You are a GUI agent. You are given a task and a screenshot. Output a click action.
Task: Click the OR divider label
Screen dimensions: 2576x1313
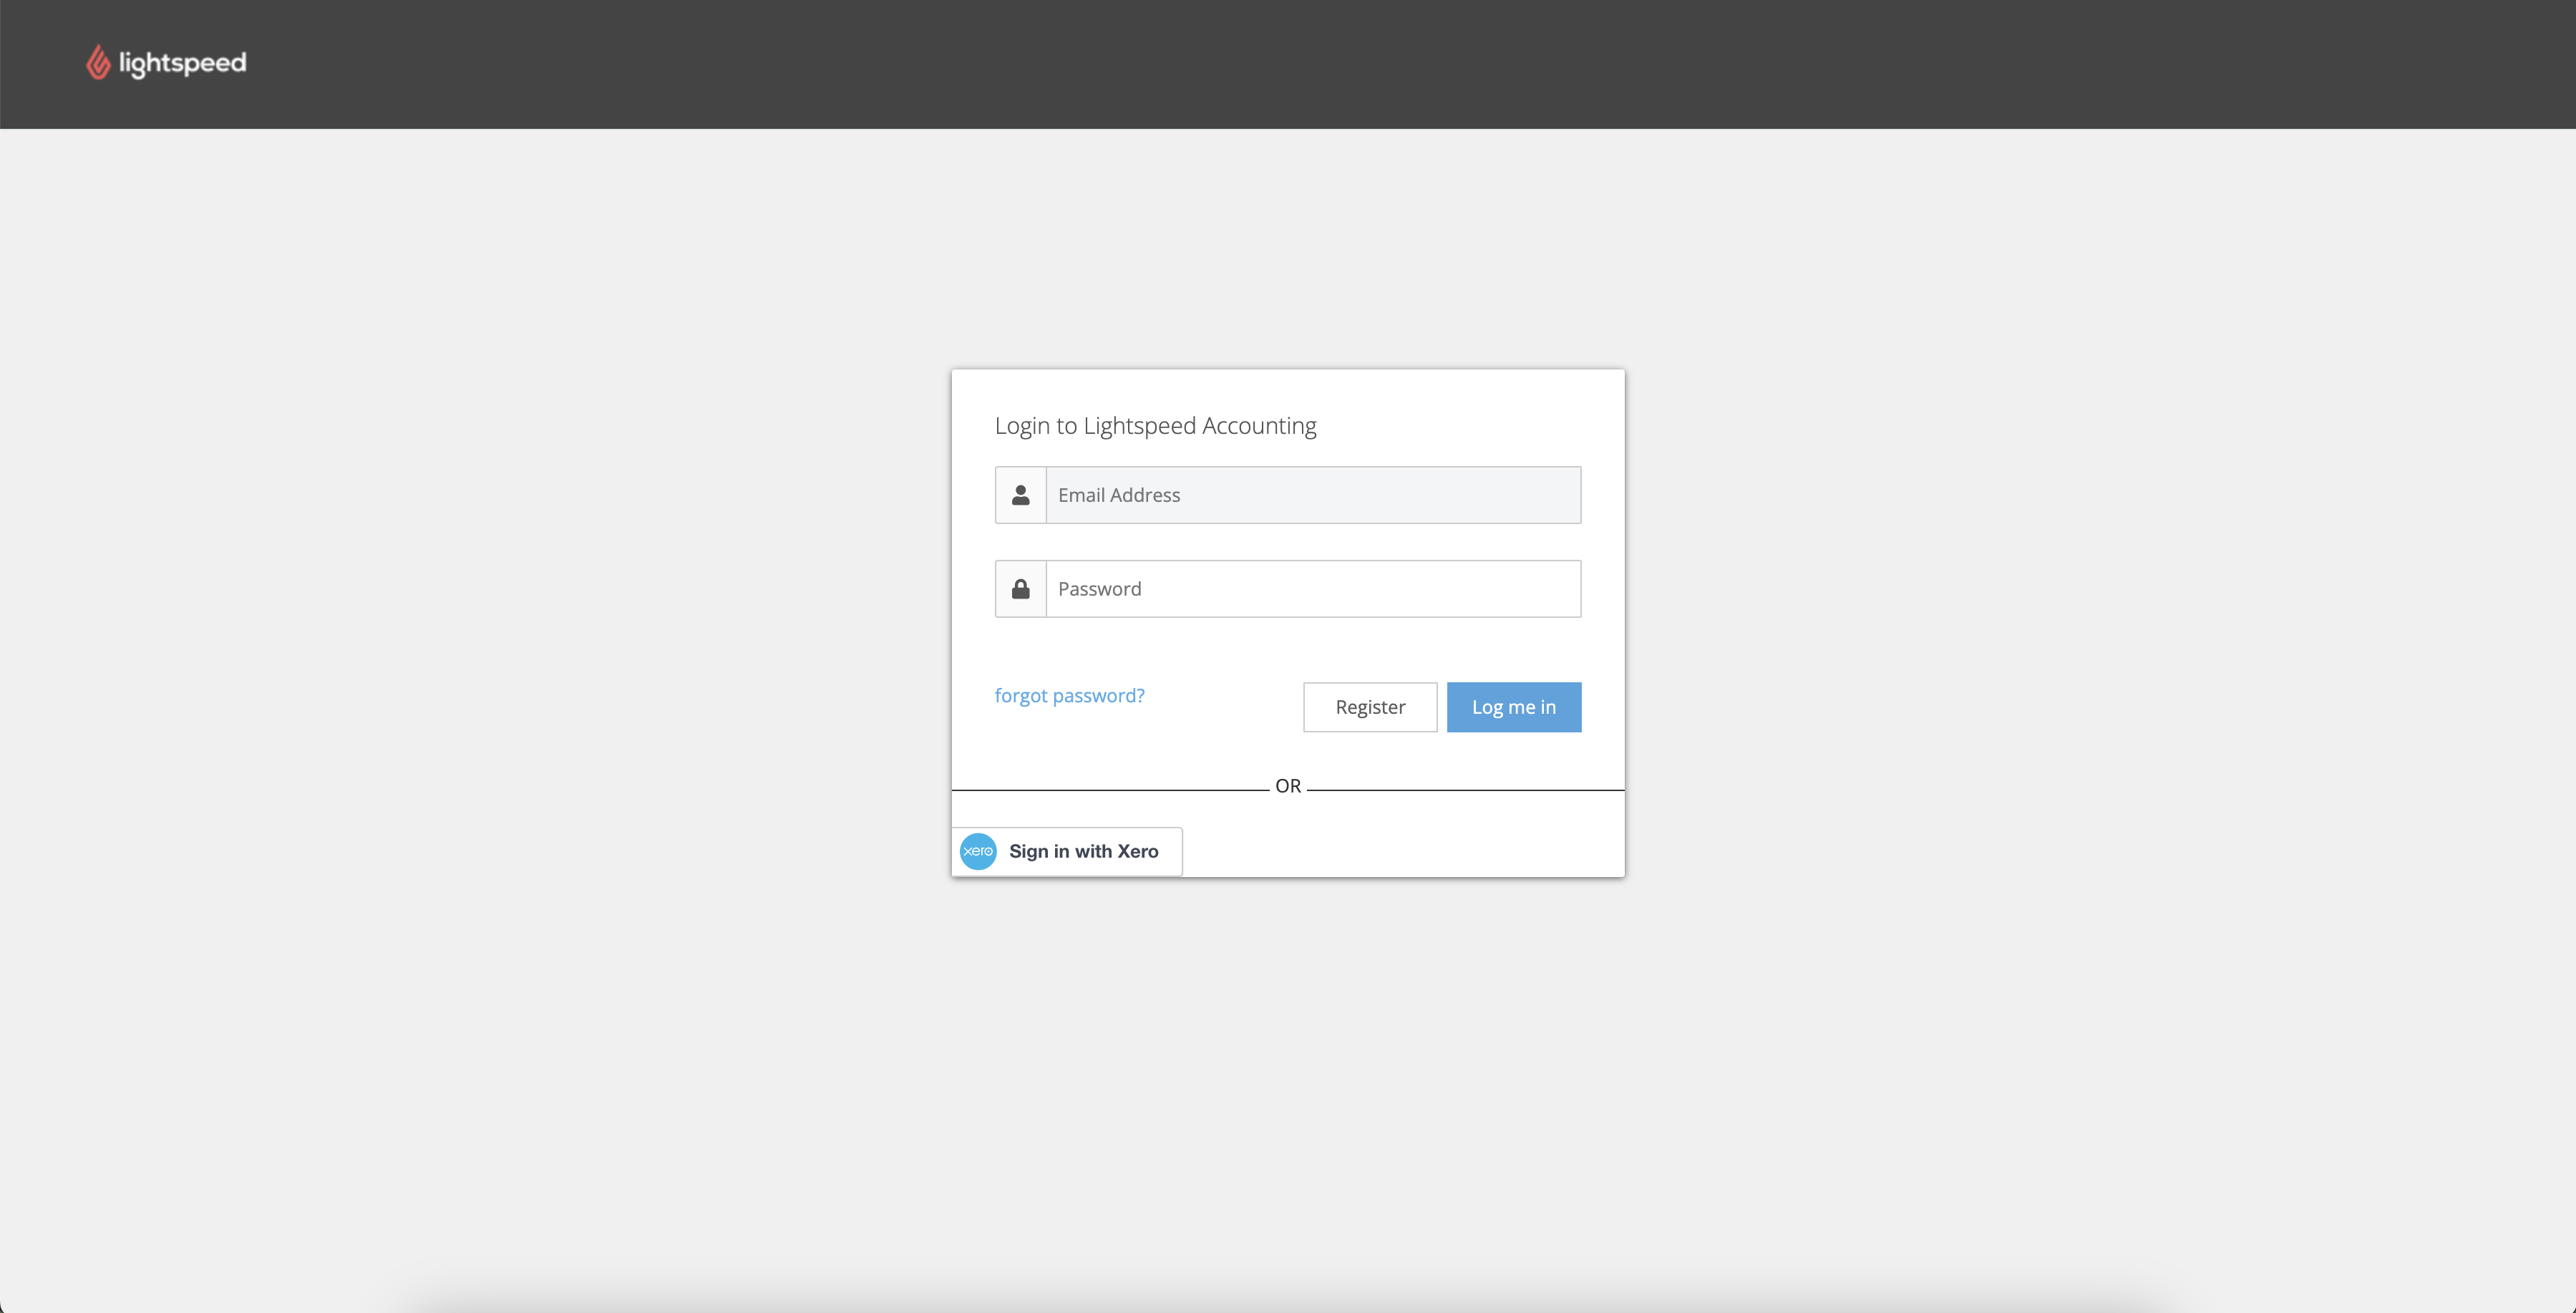[x=1287, y=786]
